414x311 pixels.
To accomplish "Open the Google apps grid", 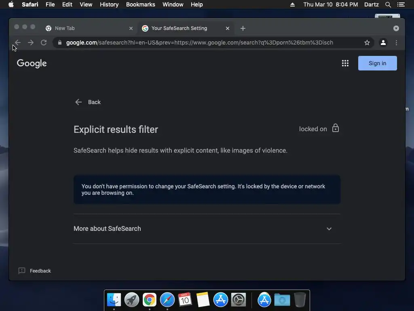I will 345,63.
